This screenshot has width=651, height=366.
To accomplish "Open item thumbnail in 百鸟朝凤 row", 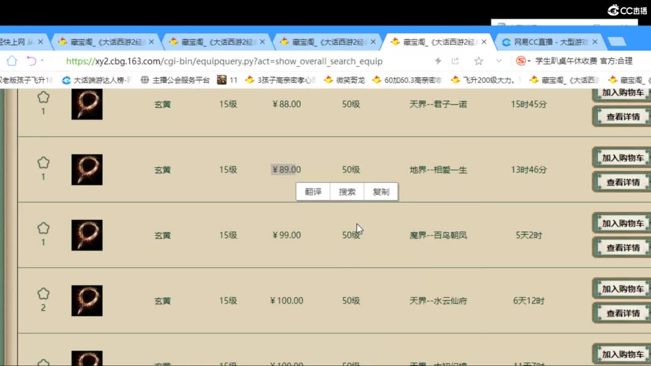I will click(x=87, y=235).
